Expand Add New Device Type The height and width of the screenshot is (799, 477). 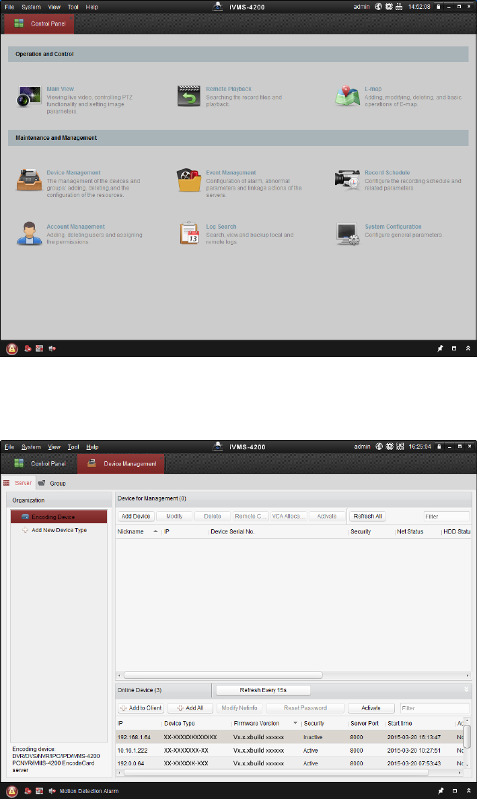59,530
